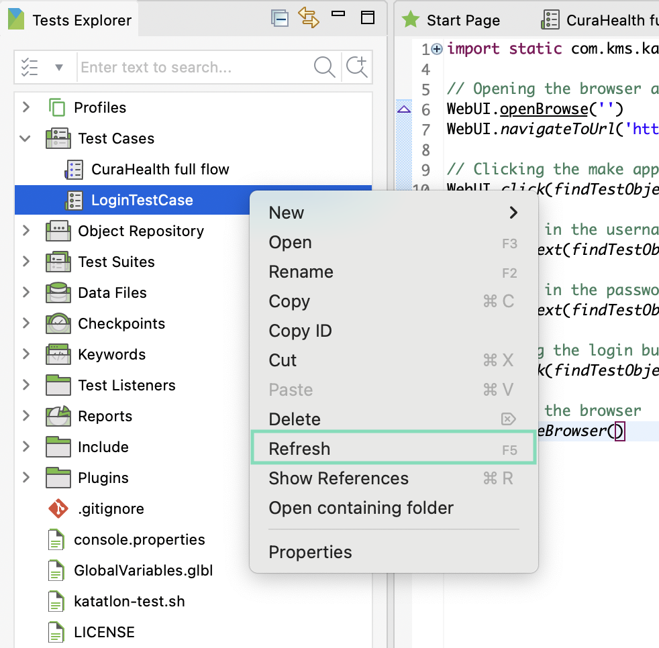
Task: Click the Link with Editor arrows icon
Action: [x=309, y=17]
